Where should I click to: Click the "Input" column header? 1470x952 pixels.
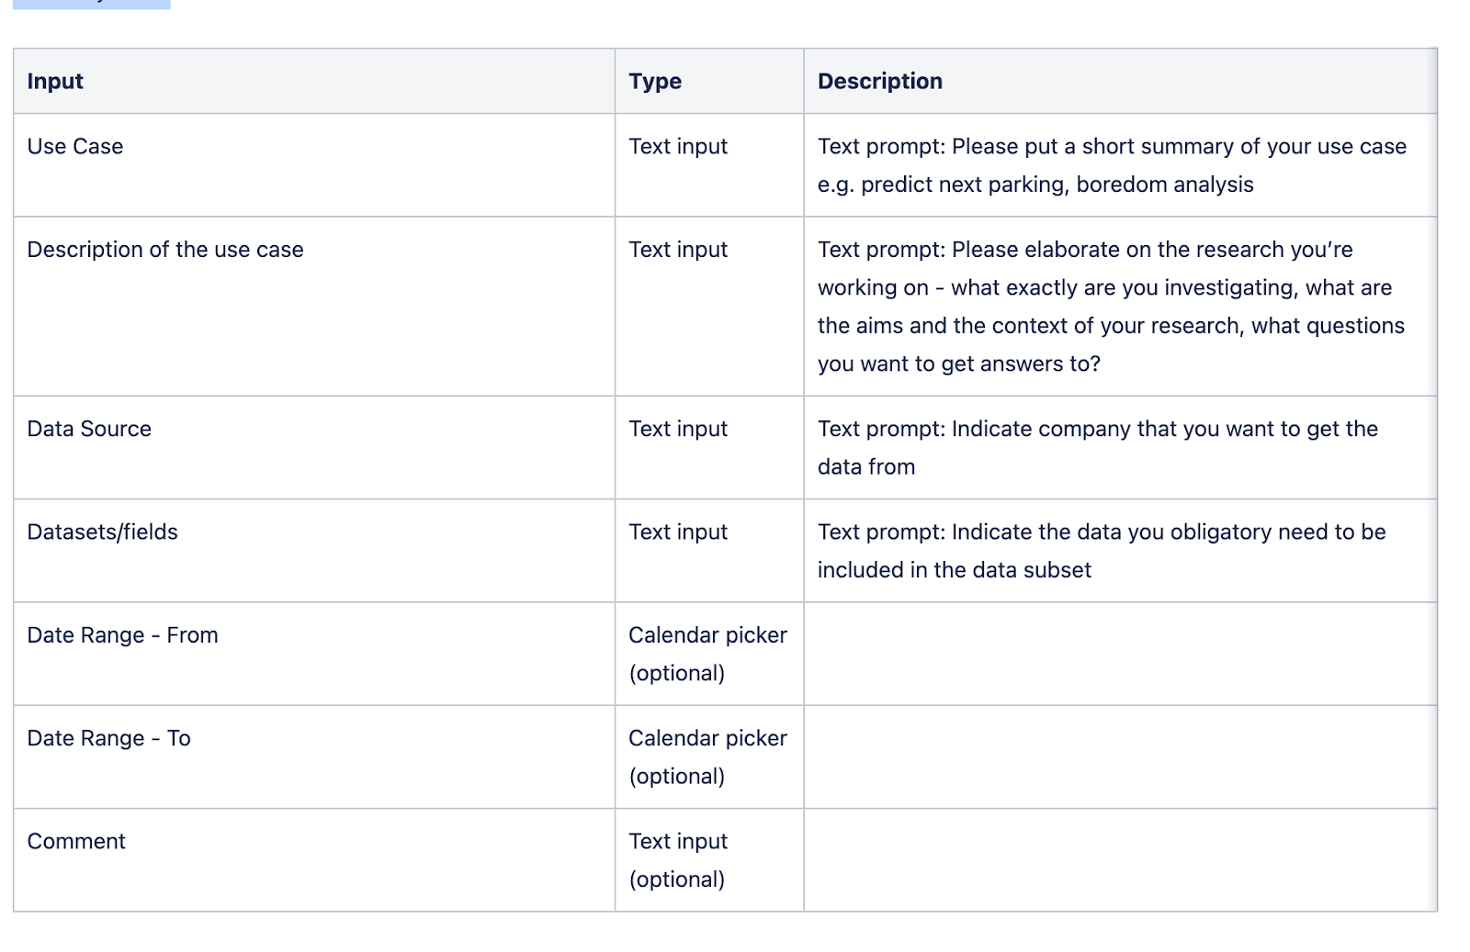pos(55,81)
